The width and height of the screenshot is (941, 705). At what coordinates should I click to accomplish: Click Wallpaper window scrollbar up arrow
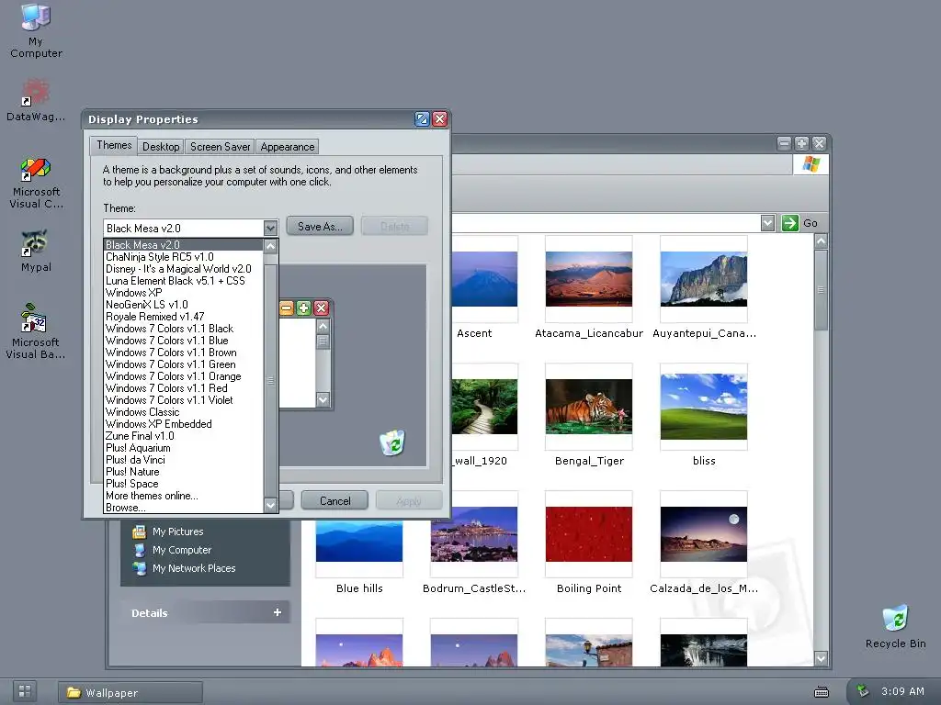[821, 241]
